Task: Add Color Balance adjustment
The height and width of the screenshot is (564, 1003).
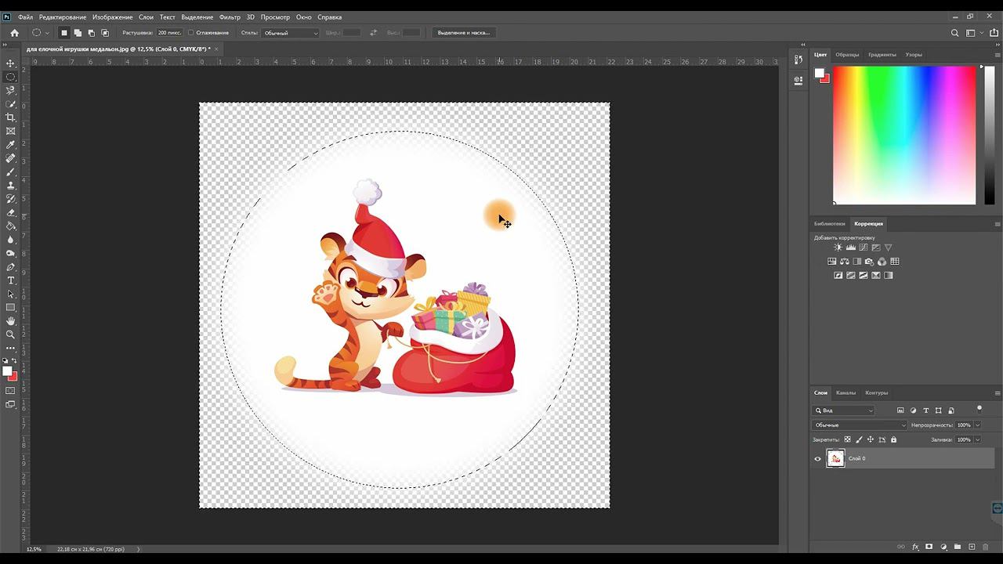Action: point(845,262)
